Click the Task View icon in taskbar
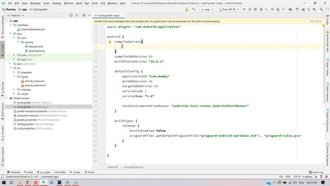The image size is (330, 186). point(11,182)
